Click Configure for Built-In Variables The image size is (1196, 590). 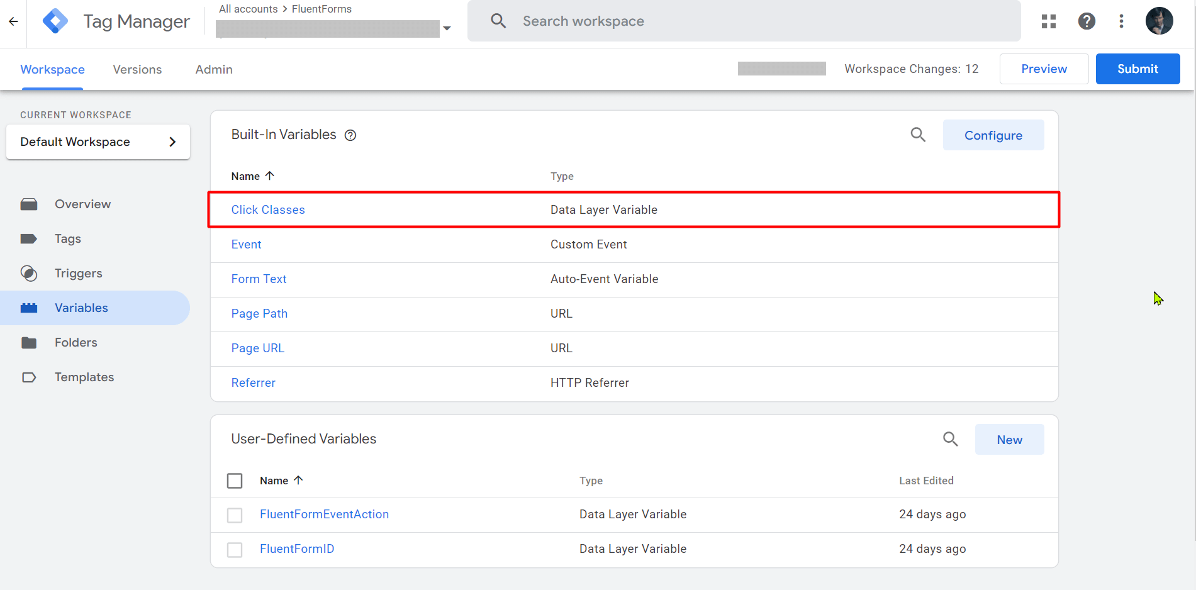point(993,135)
